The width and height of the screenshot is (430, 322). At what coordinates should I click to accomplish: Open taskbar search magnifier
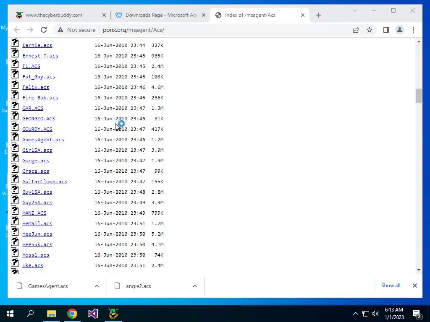point(30,314)
